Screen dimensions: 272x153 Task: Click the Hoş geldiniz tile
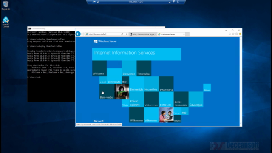tap(151, 84)
